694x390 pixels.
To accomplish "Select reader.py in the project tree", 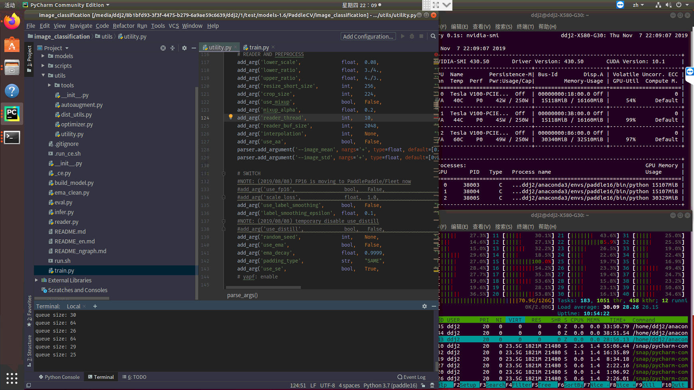I will [x=66, y=222].
